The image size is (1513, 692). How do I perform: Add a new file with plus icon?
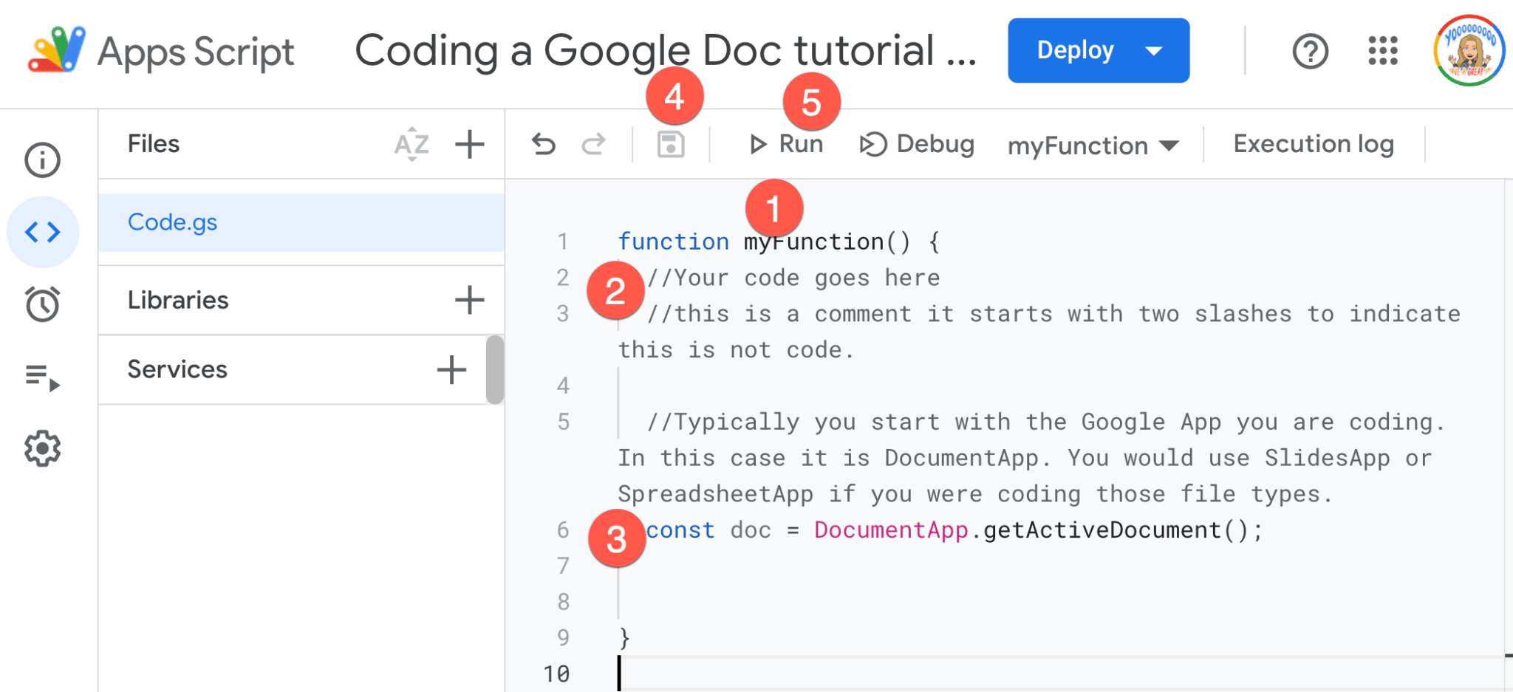(x=469, y=144)
